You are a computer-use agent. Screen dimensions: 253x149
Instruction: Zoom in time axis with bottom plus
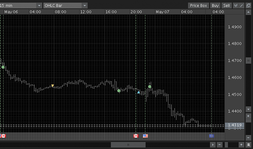241,145
